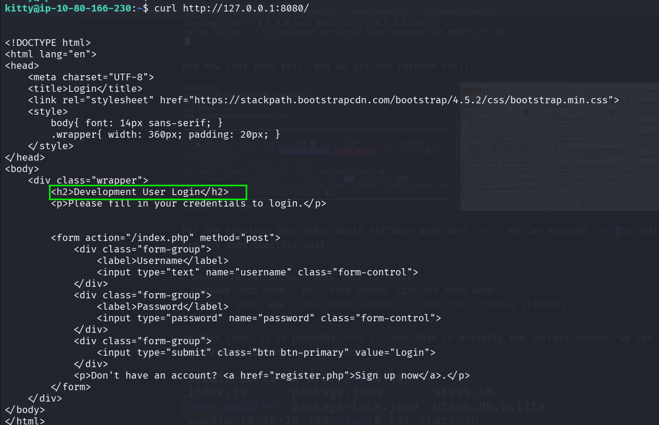Click the submit input with value Login
This screenshot has height=425, width=659.
tap(266, 352)
